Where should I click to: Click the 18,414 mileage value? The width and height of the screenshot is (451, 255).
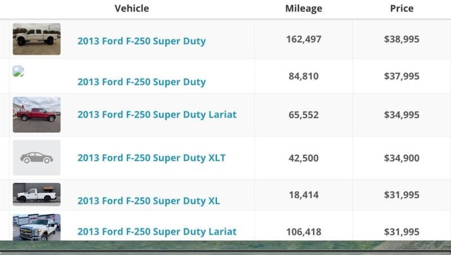[304, 195]
